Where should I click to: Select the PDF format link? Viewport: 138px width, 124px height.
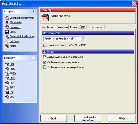point(12,64)
